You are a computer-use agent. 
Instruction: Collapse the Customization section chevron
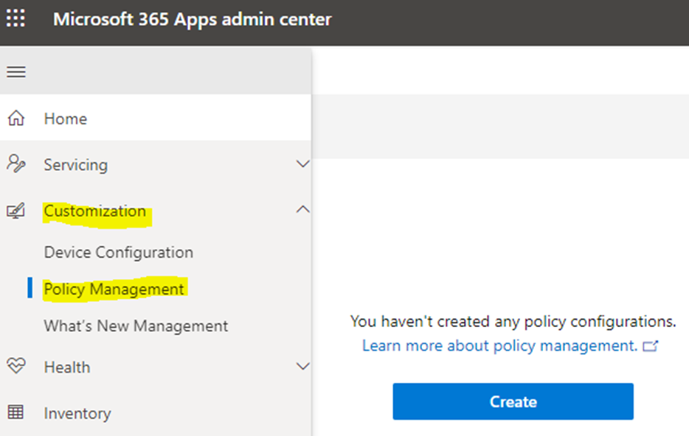click(302, 210)
